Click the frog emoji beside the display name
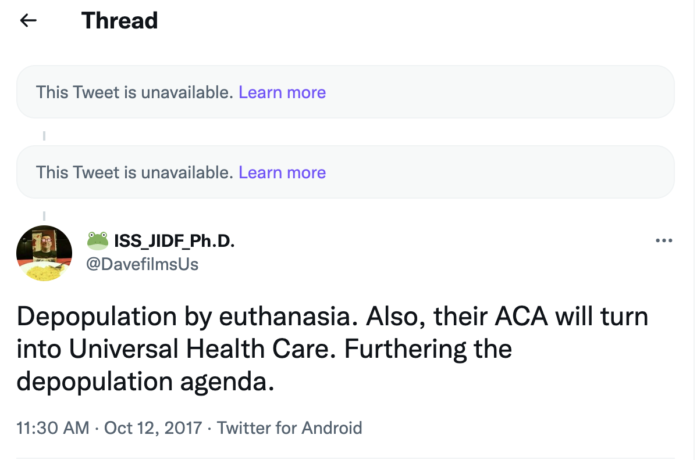The image size is (697, 460). click(98, 240)
